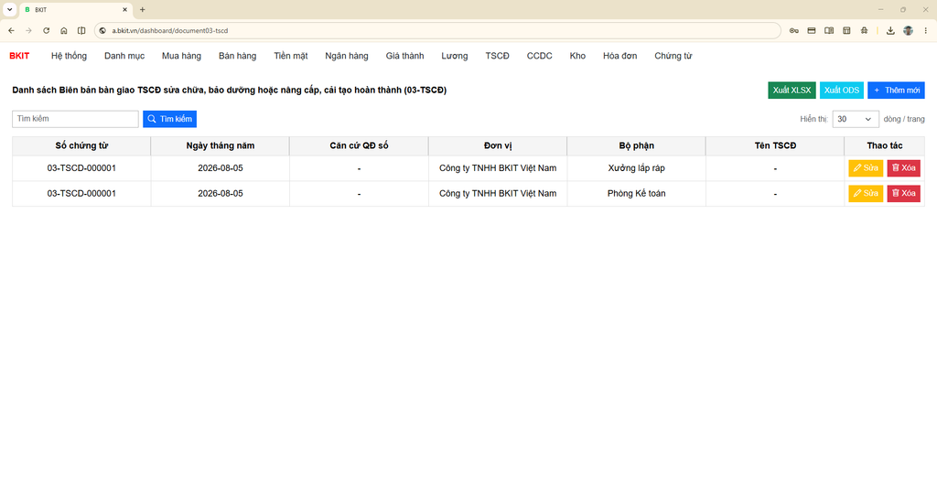Click the BKIT logo
Viewport: 937px width, 503px height.
[x=19, y=56]
